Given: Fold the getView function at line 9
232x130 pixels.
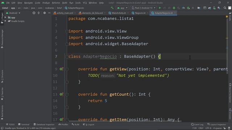Looking at the screenshot, I should 67,69.
